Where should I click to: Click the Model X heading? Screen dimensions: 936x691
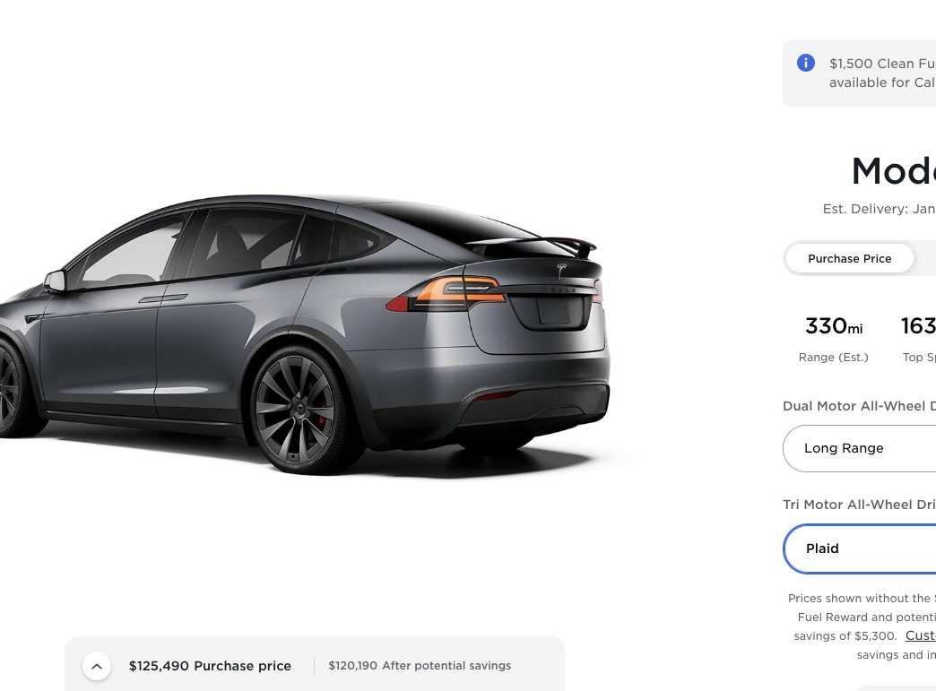point(894,170)
